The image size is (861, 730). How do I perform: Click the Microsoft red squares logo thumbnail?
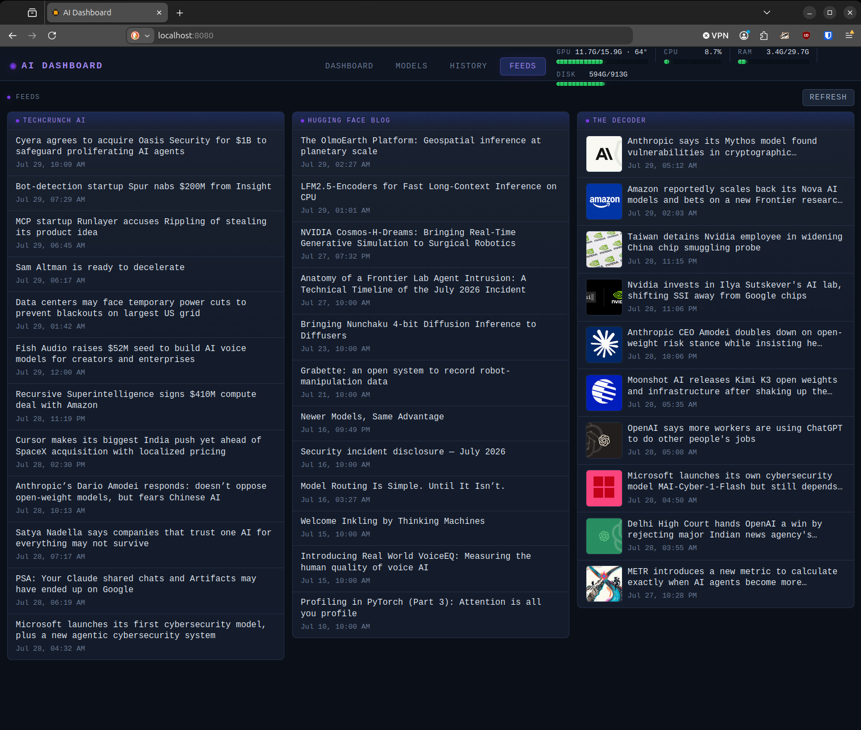(x=604, y=488)
